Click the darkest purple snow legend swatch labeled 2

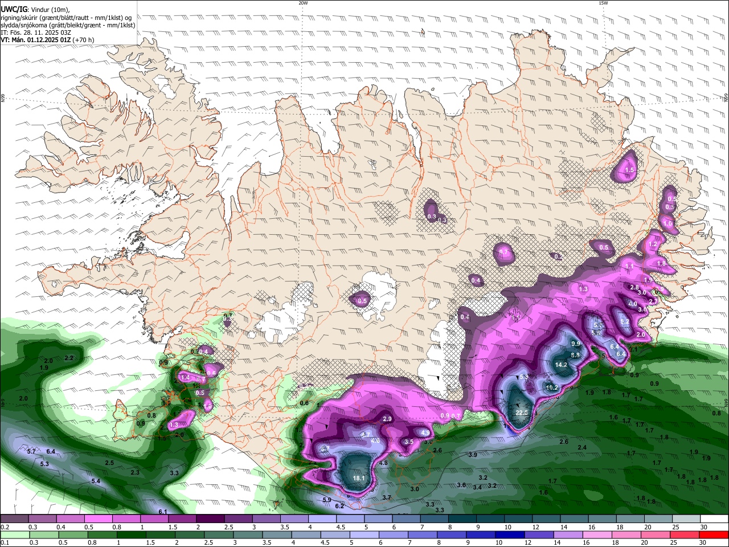(210, 519)
